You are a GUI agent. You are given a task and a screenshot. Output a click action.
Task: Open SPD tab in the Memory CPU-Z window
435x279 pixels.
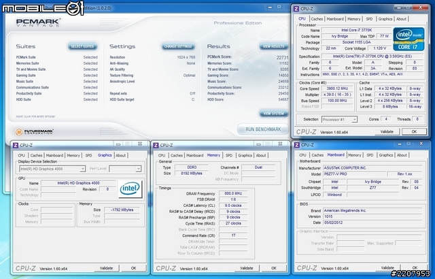pyautogui.click(x=229, y=155)
